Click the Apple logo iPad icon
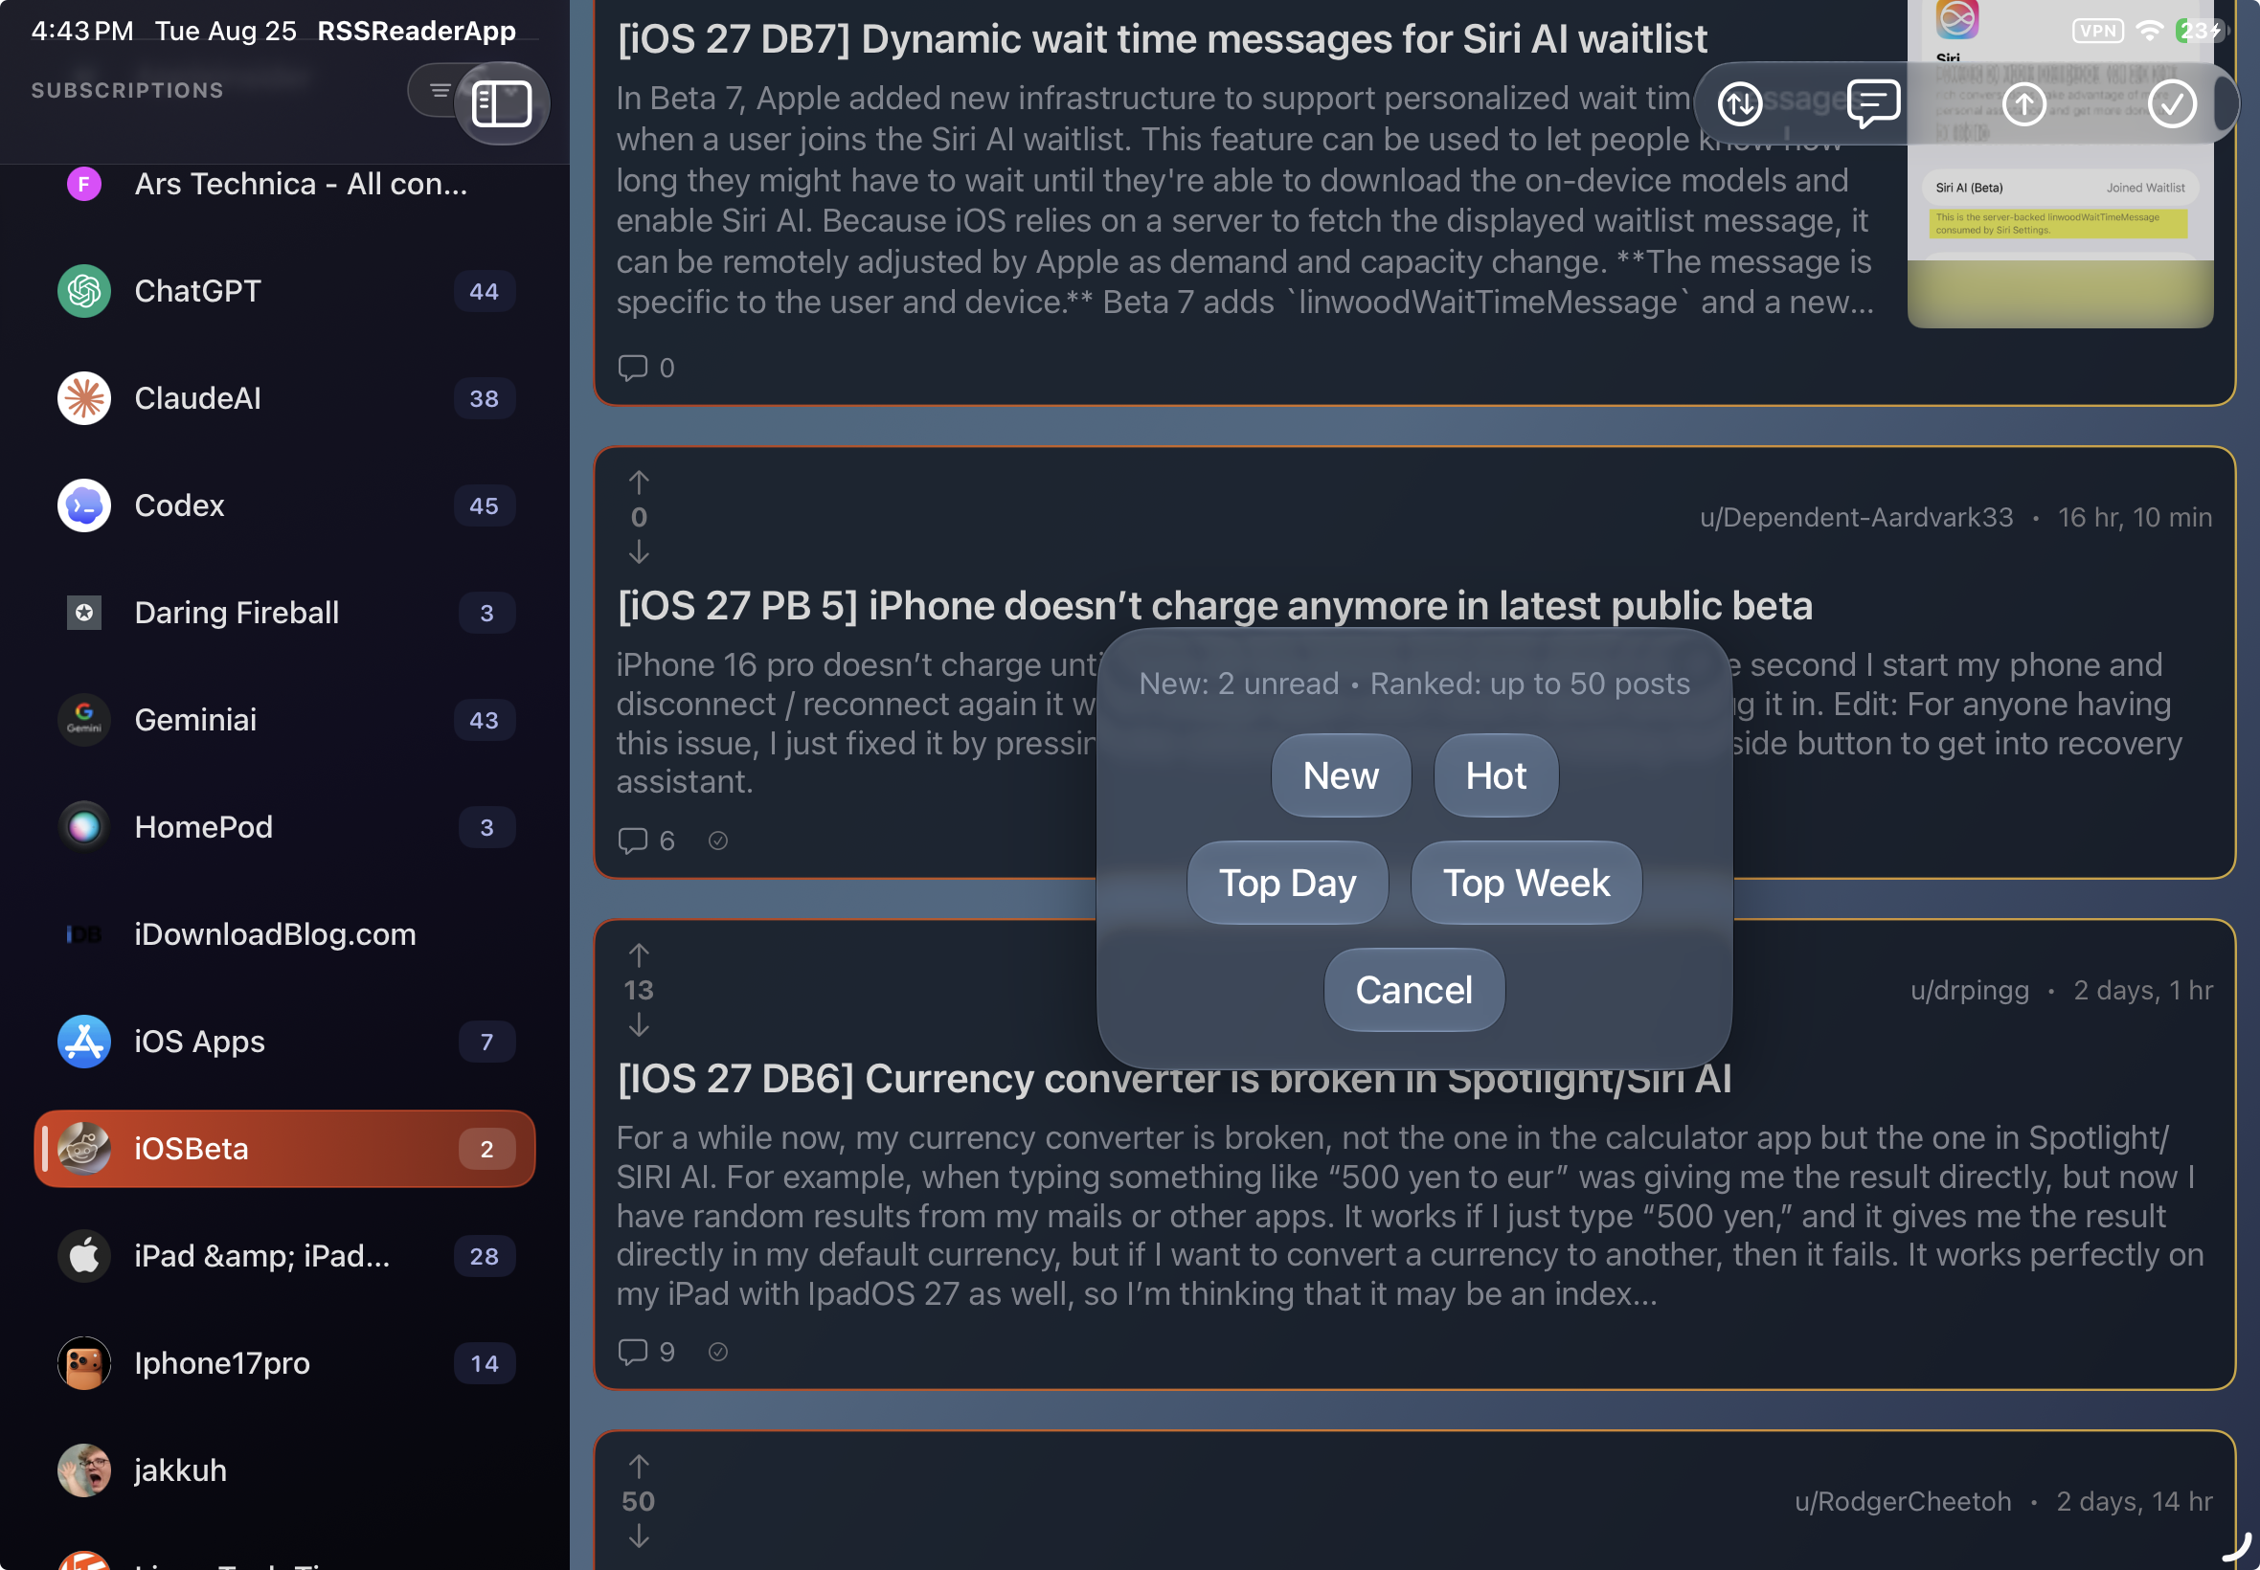Image resolution: width=2260 pixels, height=1570 pixels. click(x=83, y=1256)
